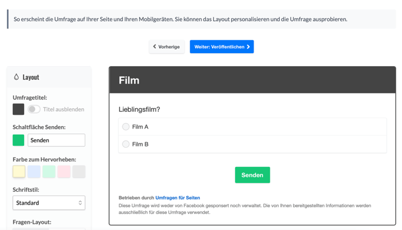The height and width of the screenshot is (230, 402).
Task: Select the Film B radio button
Action: 126,144
